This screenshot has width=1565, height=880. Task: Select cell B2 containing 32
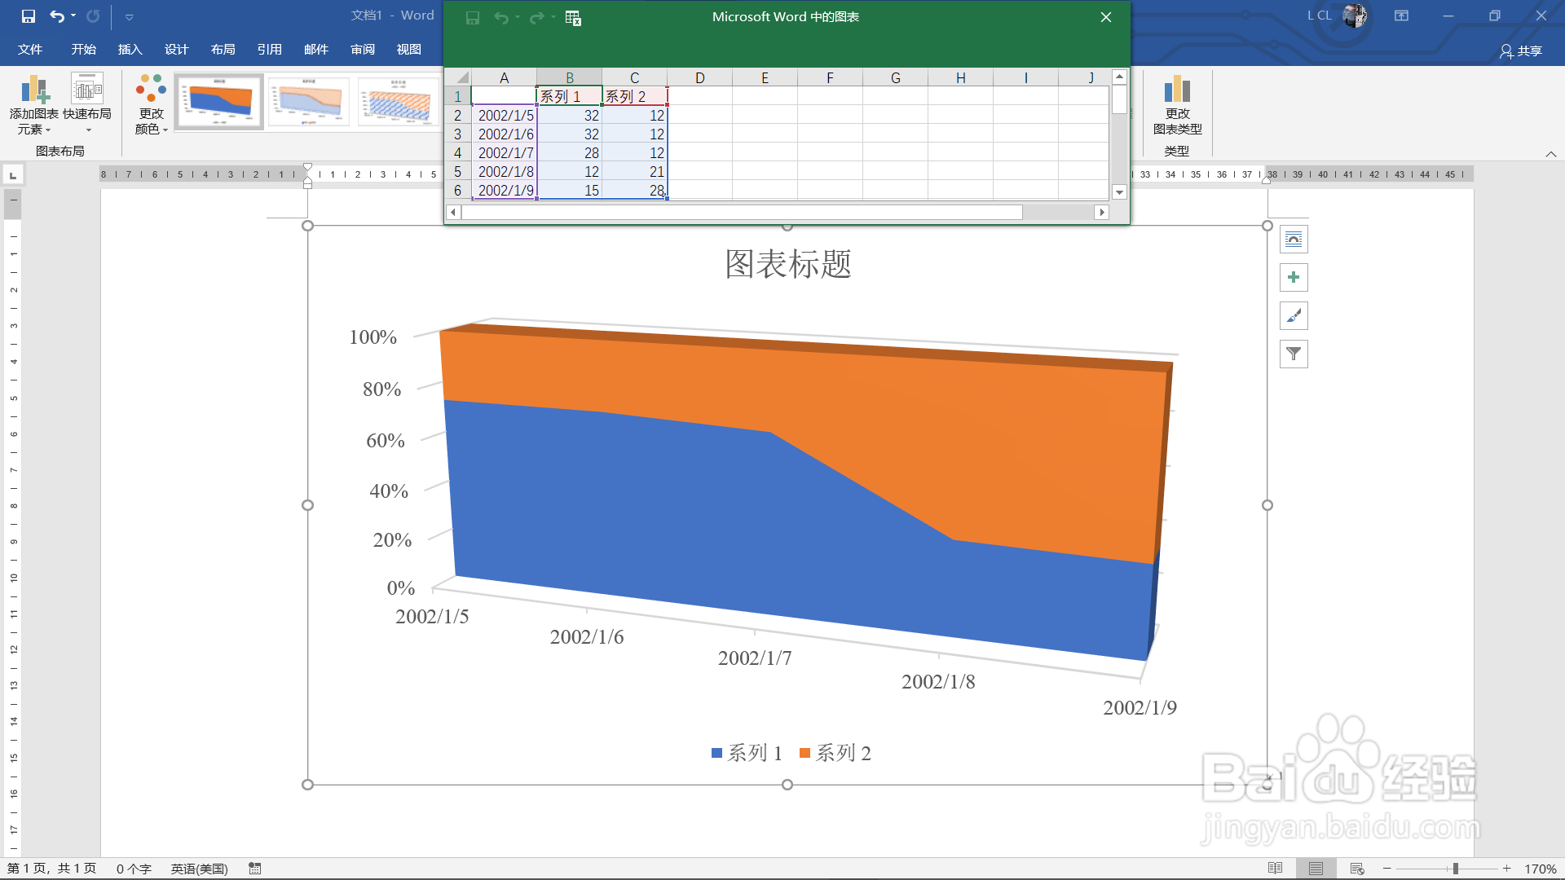(x=570, y=116)
